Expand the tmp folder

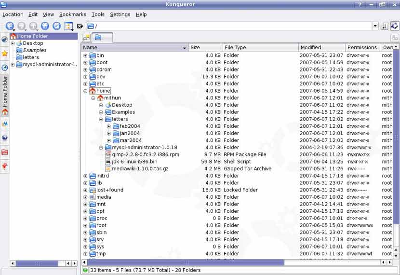point(85,254)
